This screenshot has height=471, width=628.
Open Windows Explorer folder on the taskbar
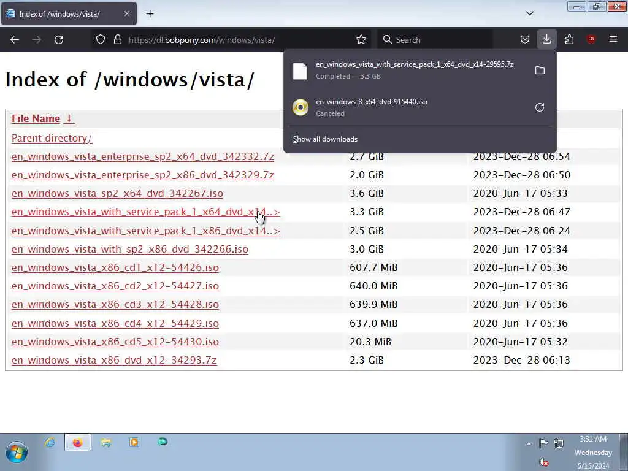coord(106,442)
